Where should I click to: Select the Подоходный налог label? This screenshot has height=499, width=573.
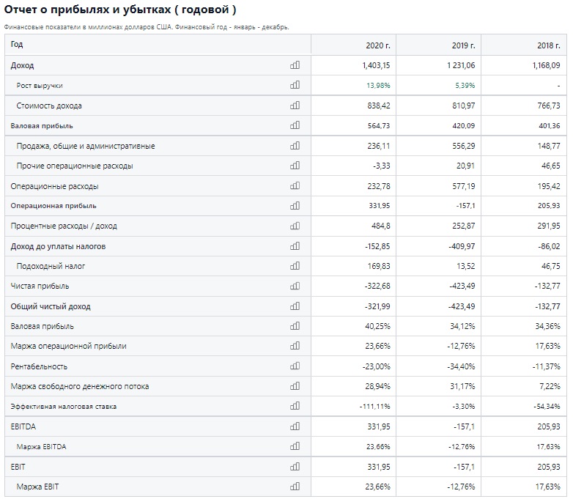click(51, 266)
